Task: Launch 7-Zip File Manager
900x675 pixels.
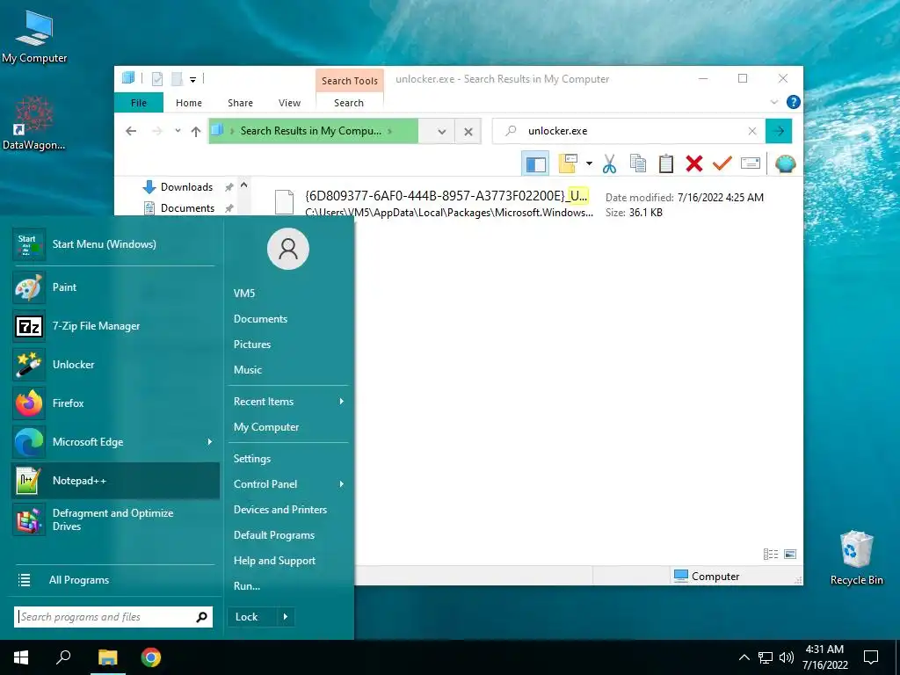Action: coord(115,326)
